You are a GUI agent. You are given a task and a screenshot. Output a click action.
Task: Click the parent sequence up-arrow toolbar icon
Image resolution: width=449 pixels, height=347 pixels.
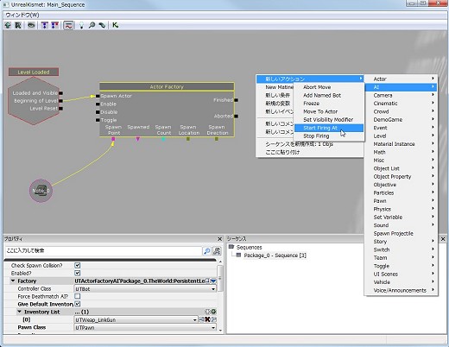click(x=8, y=25)
